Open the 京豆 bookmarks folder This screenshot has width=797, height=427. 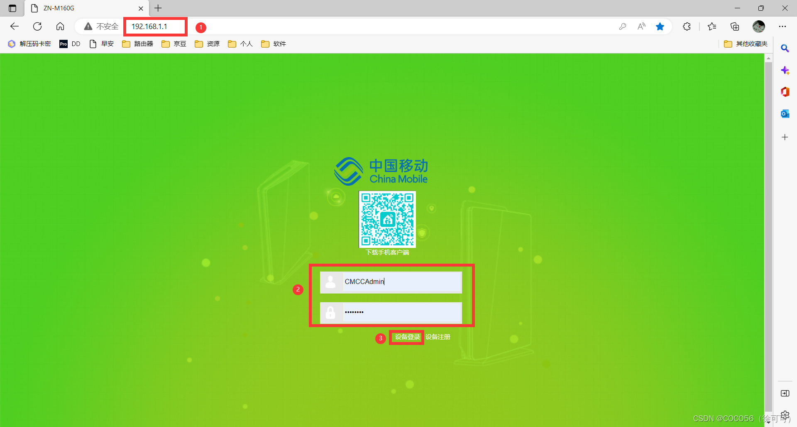pyautogui.click(x=174, y=44)
